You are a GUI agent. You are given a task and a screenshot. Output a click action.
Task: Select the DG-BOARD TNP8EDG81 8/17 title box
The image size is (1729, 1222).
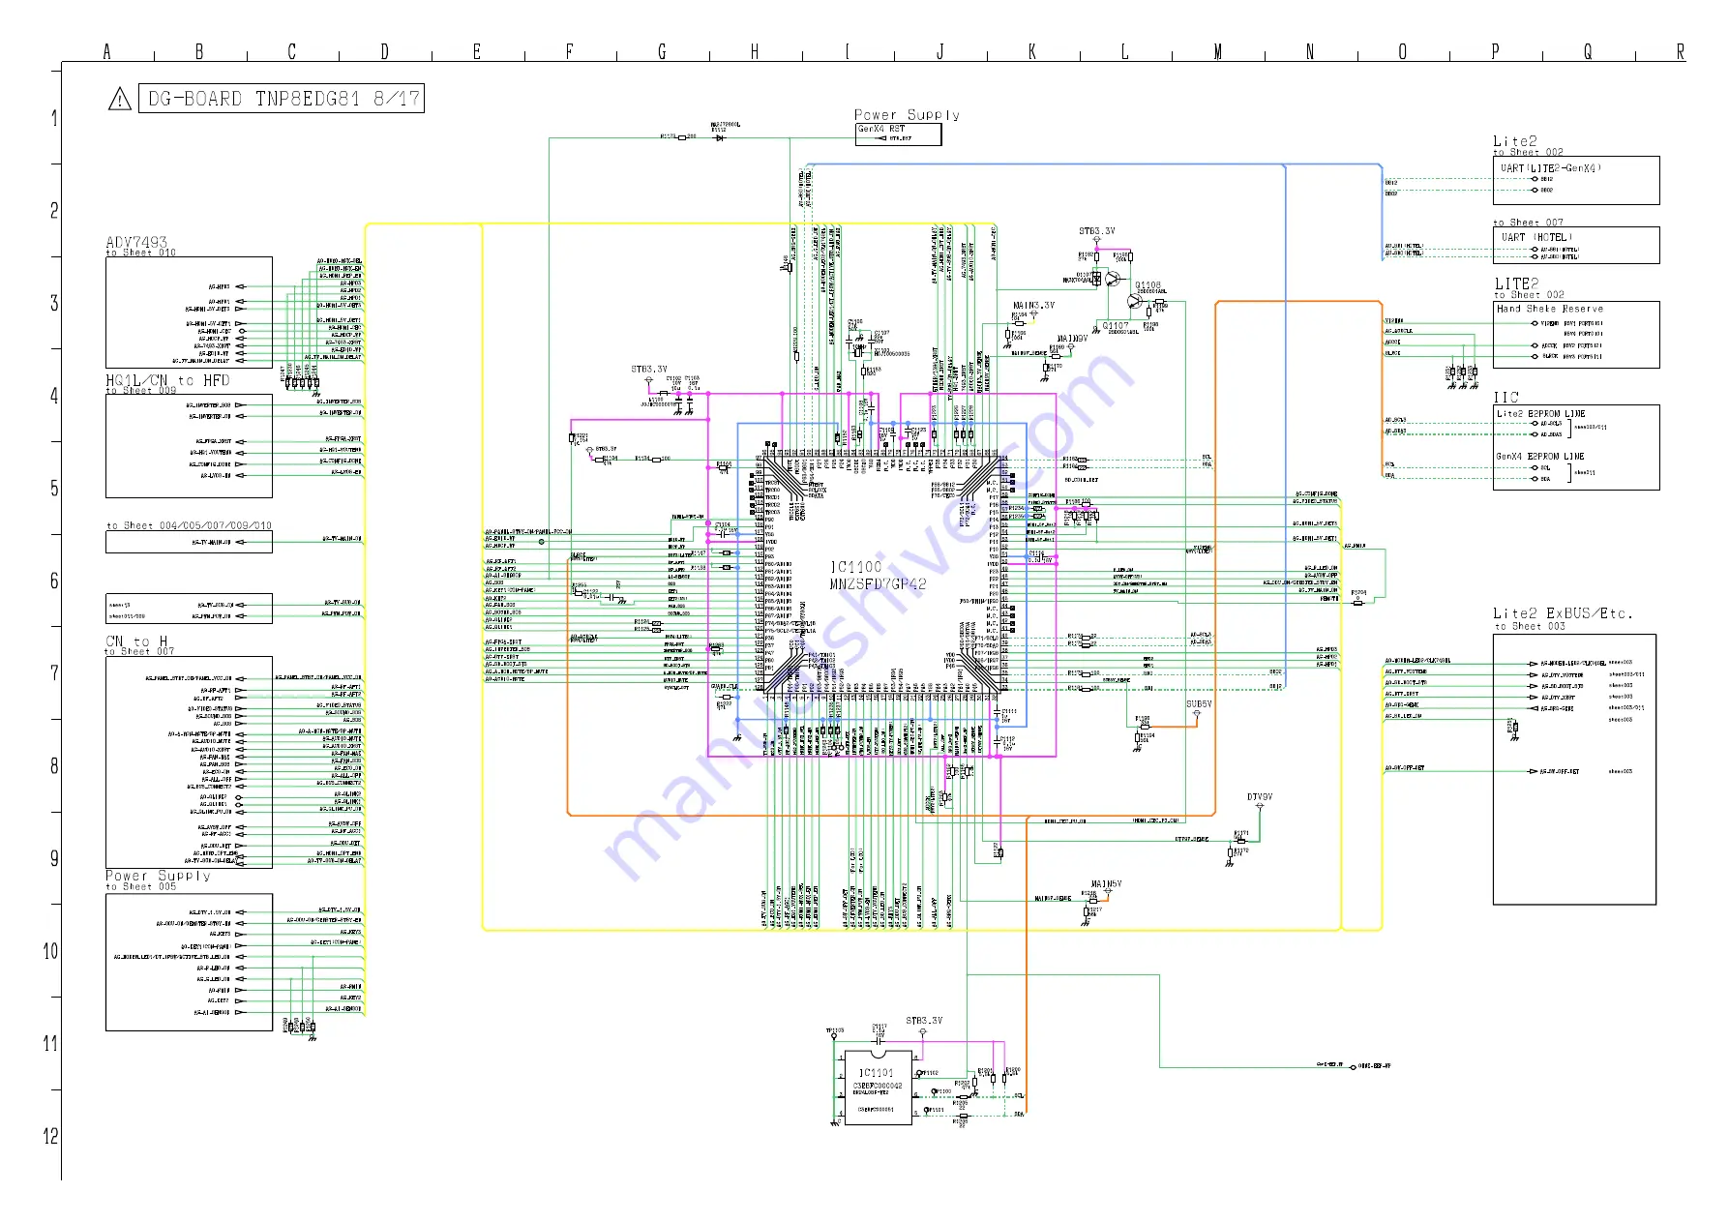(x=282, y=99)
